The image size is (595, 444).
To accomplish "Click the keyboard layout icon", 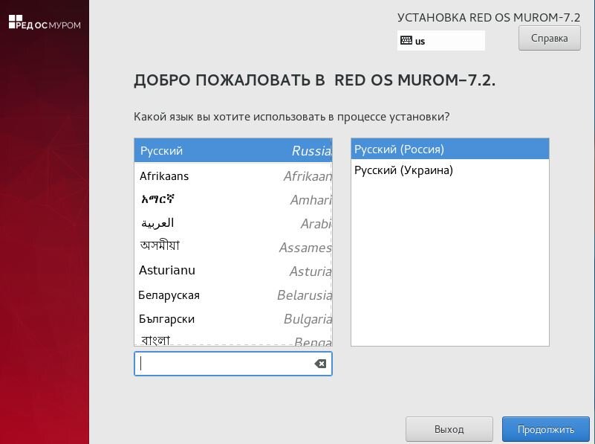I will [x=406, y=40].
